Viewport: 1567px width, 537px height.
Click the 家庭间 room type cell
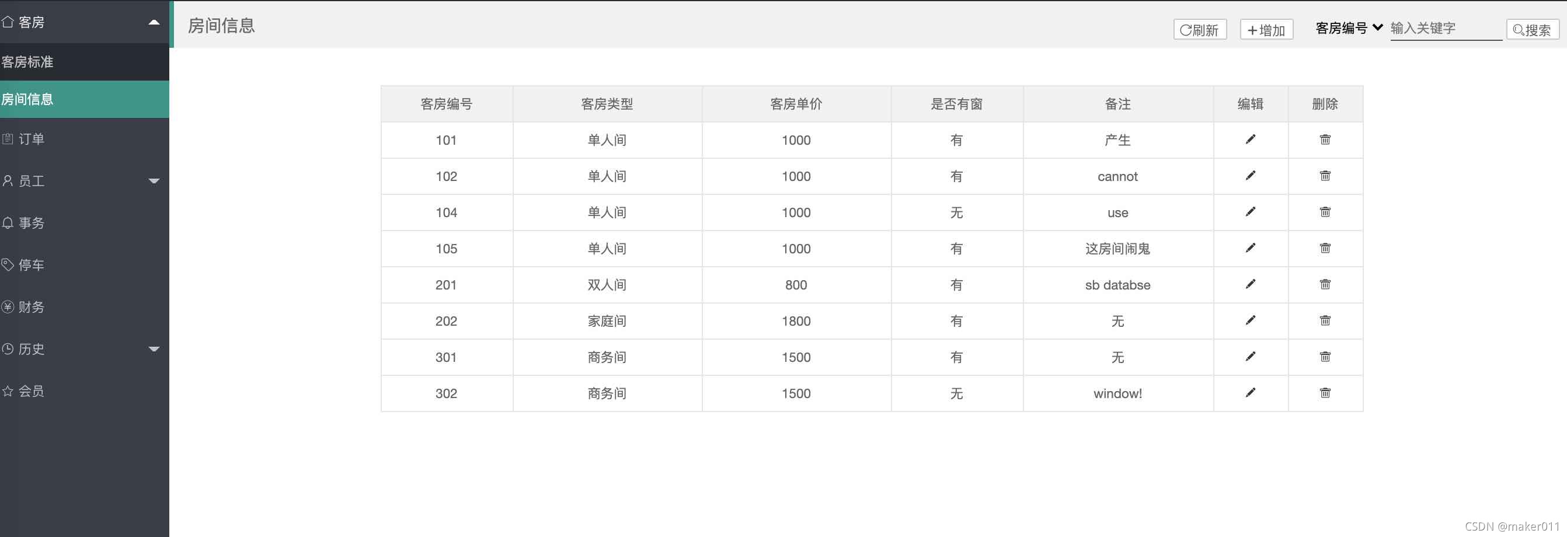coord(607,321)
